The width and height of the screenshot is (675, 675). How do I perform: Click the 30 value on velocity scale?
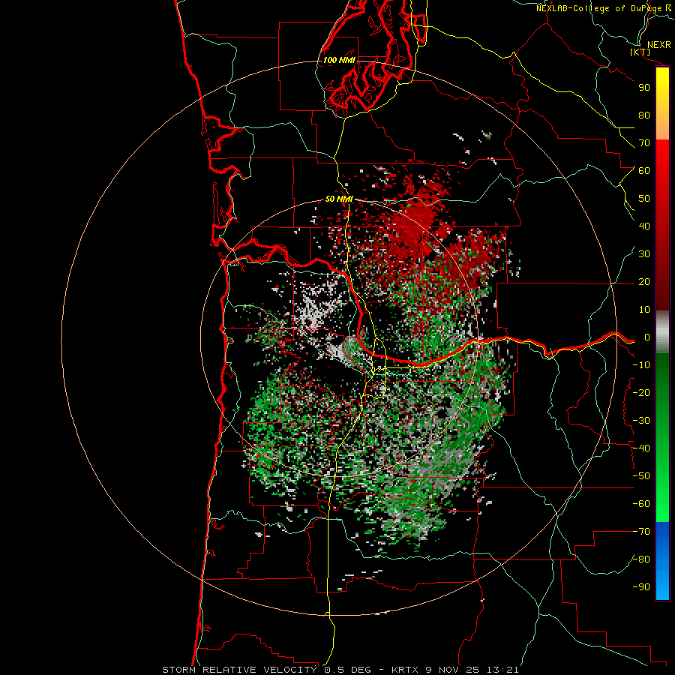tap(644, 254)
